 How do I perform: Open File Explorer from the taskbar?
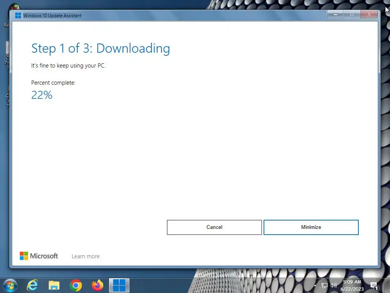pyautogui.click(x=54, y=285)
